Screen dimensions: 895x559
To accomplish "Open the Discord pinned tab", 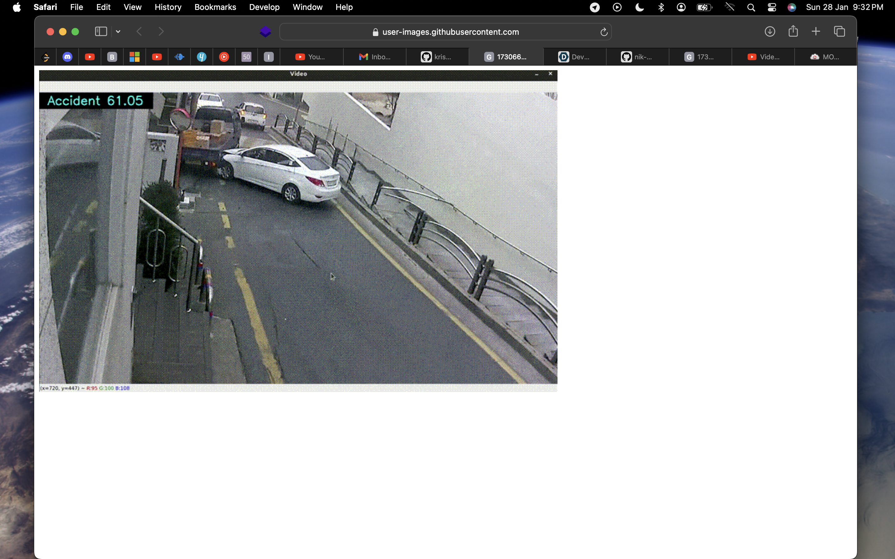I will [67, 57].
